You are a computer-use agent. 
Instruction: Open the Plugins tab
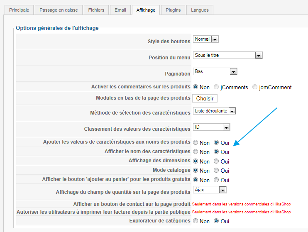(x=173, y=10)
